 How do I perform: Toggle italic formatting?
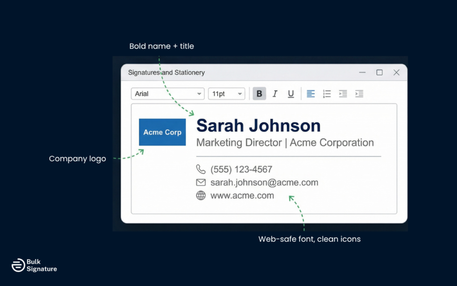point(275,93)
